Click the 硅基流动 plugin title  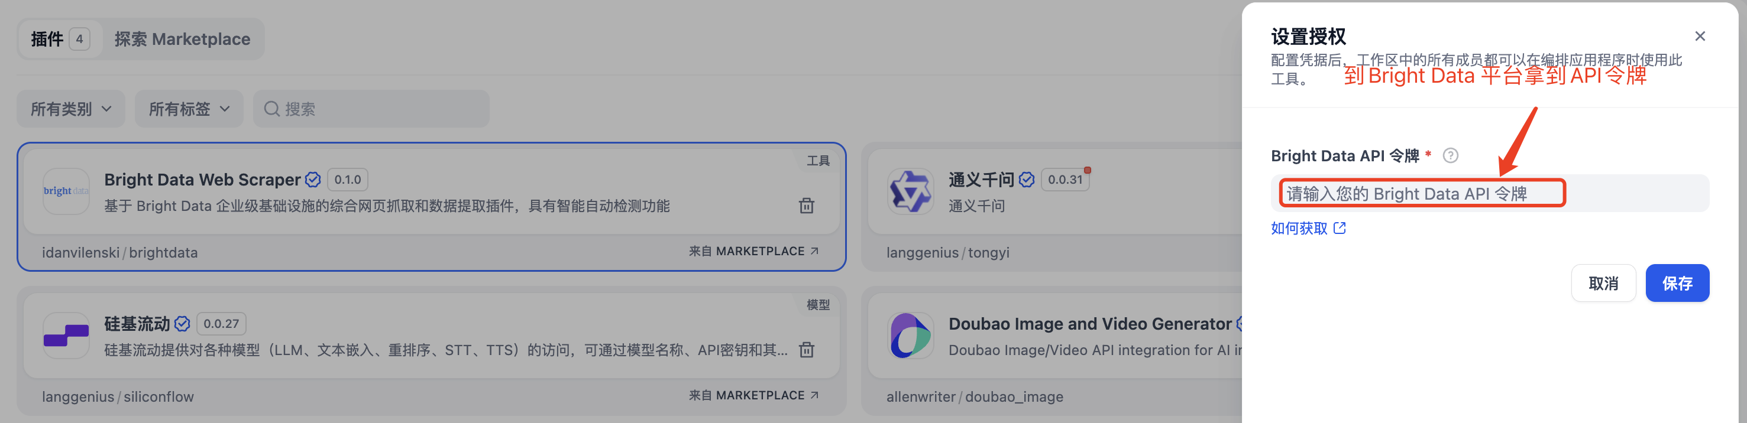click(x=137, y=324)
